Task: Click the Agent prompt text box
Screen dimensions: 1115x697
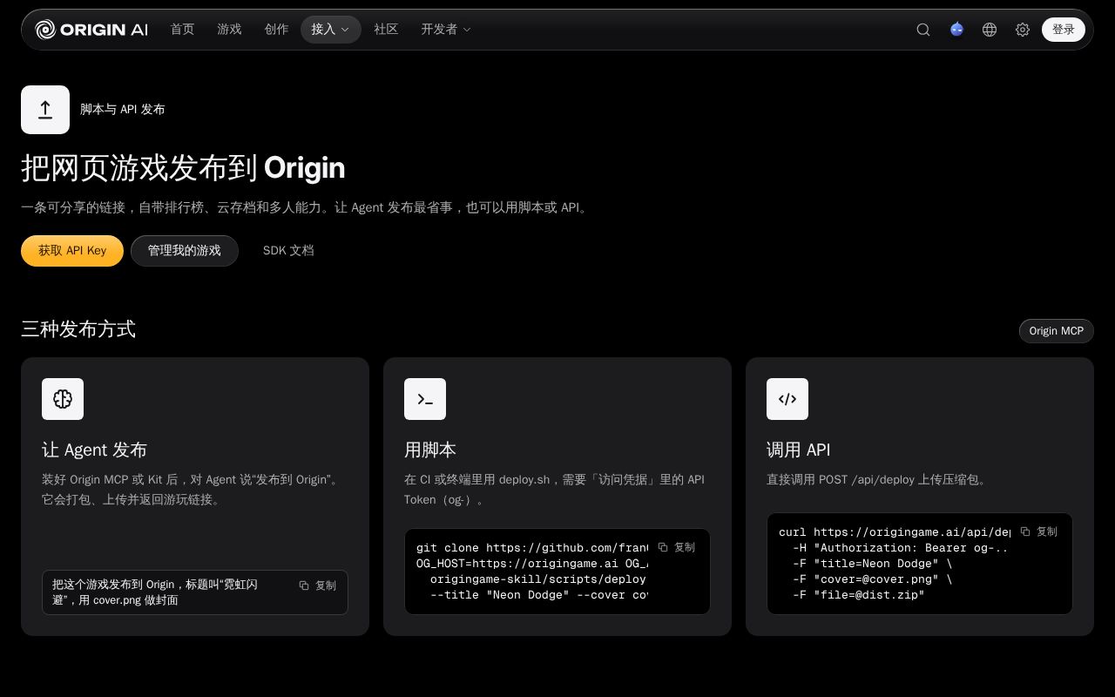Action: click(x=195, y=592)
